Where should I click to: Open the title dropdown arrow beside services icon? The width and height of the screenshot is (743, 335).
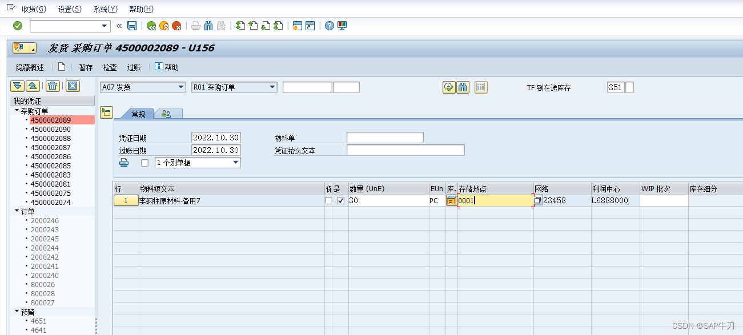(x=33, y=48)
